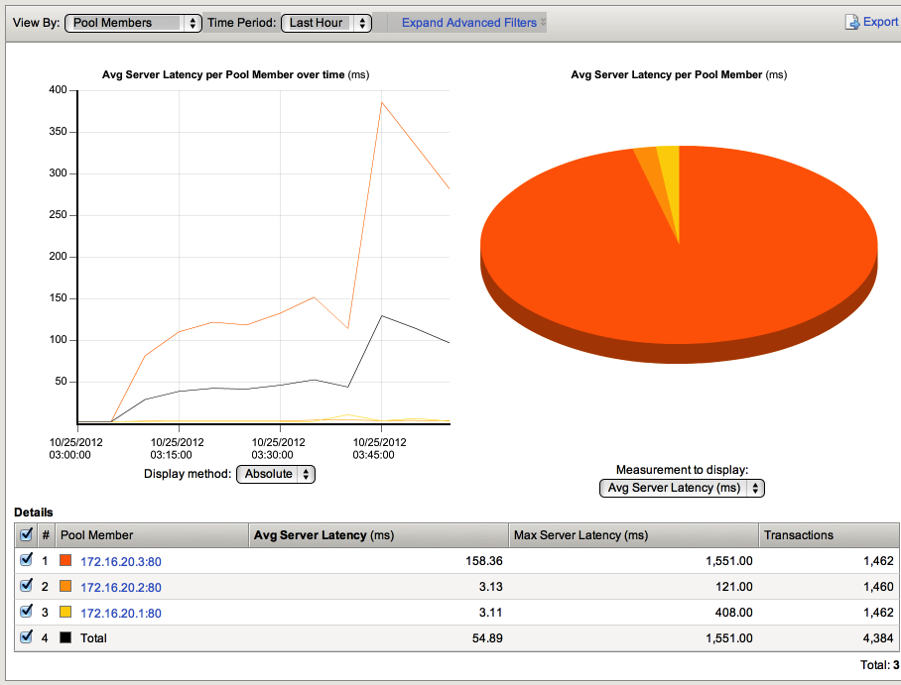Sort by Max Server Latency column header
This screenshot has height=685, width=901.
tap(579, 535)
